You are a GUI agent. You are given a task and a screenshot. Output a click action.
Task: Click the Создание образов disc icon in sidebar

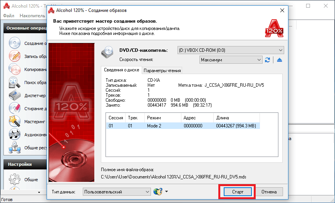tap(15, 43)
